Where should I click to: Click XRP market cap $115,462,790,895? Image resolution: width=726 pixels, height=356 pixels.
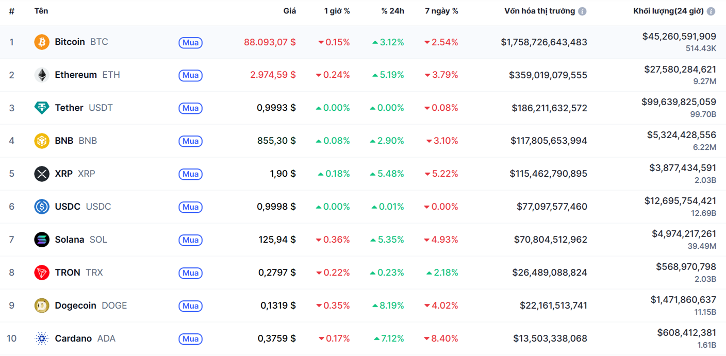(x=549, y=174)
